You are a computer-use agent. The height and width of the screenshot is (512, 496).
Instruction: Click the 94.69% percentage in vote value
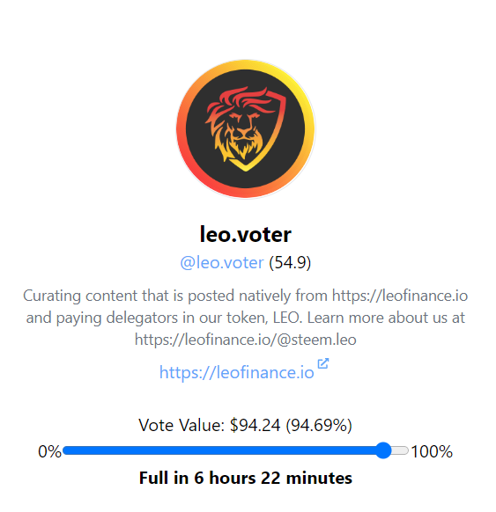coord(319,425)
